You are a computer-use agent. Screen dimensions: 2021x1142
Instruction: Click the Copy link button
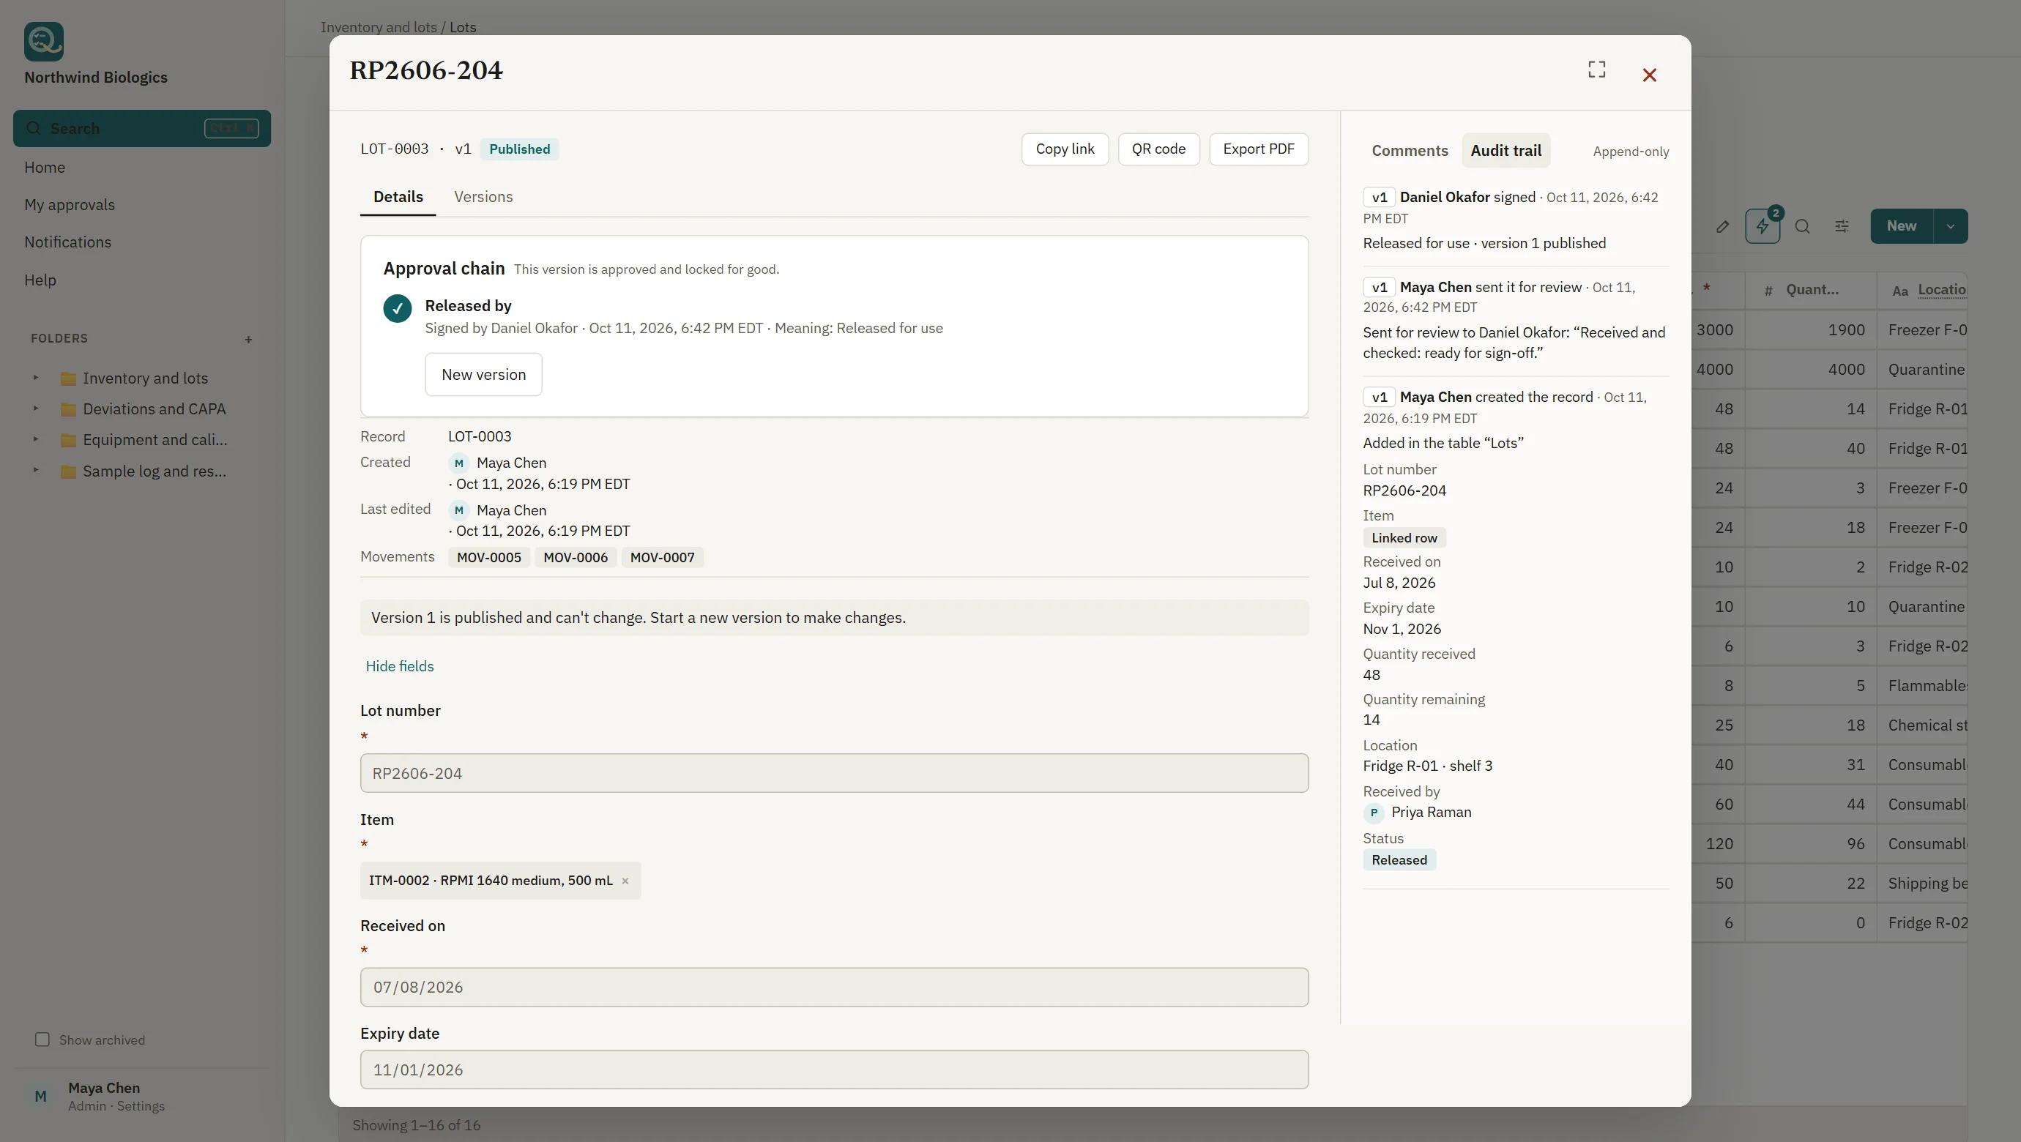tap(1065, 149)
